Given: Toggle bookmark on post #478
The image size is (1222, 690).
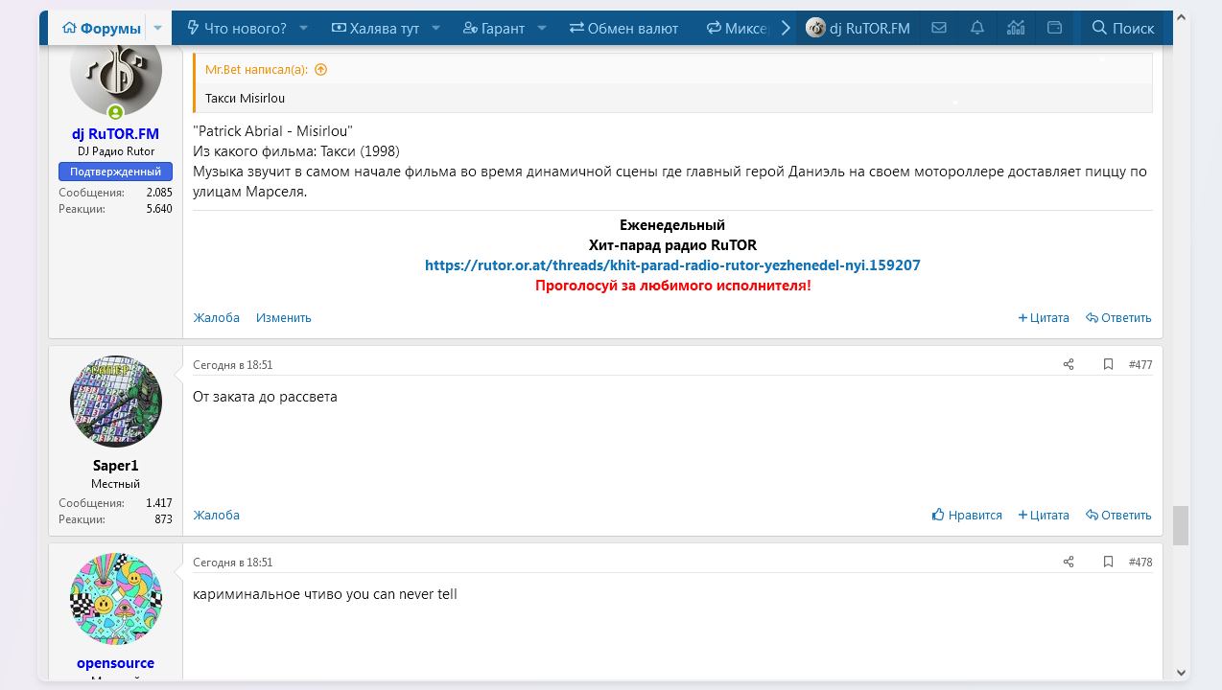Looking at the screenshot, I should [x=1108, y=562].
